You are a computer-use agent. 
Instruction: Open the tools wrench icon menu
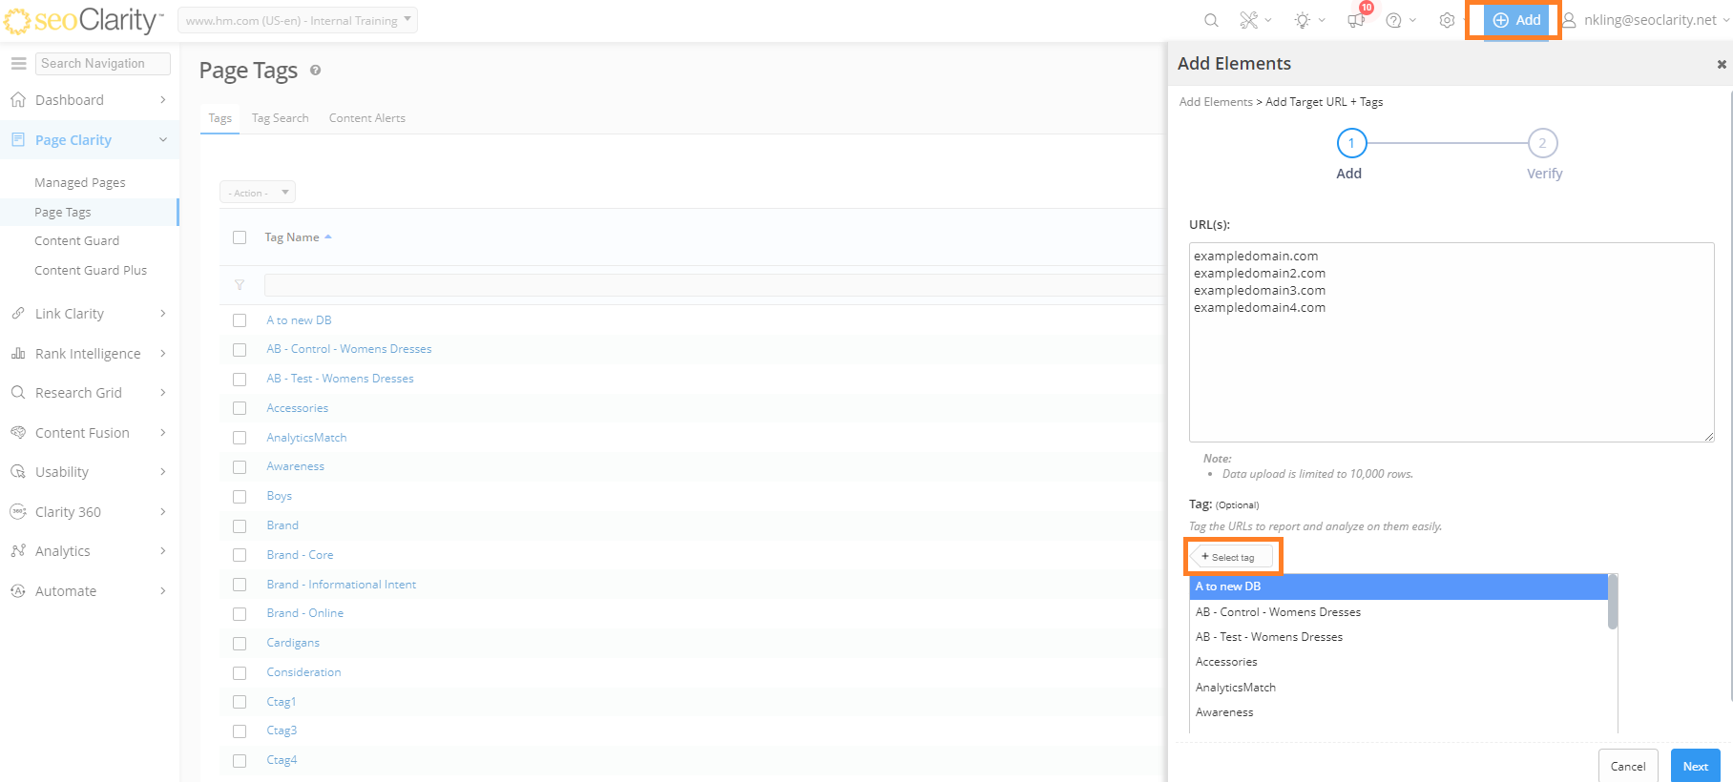[1249, 20]
